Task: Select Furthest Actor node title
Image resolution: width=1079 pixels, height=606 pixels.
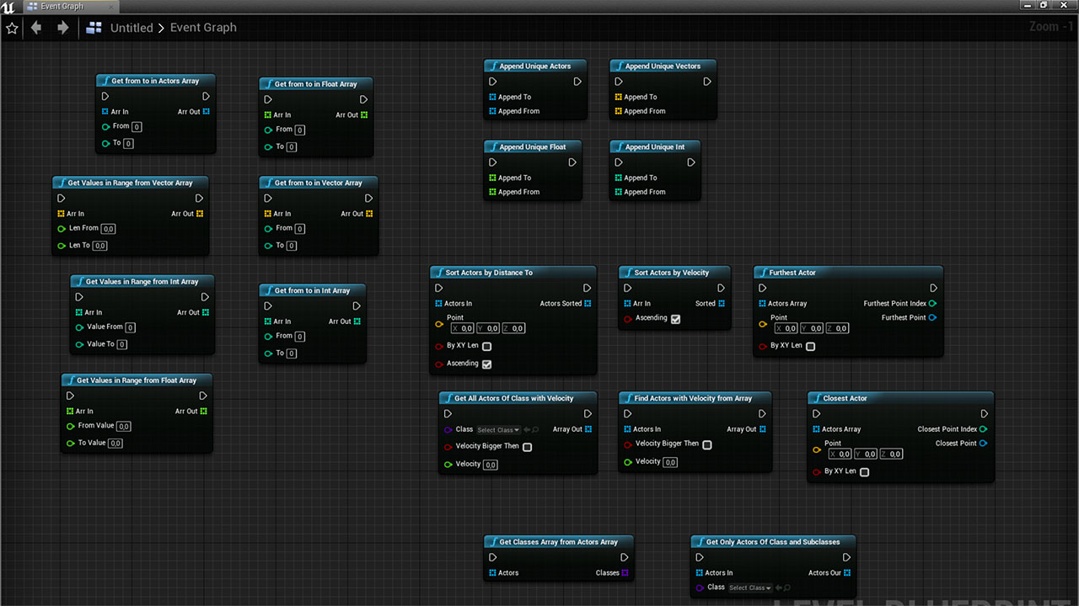Action: tap(792, 273)
